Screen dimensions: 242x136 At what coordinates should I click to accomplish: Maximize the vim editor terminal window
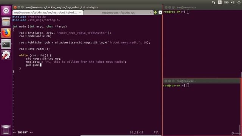pyautogui.click(x=22, y=7)
